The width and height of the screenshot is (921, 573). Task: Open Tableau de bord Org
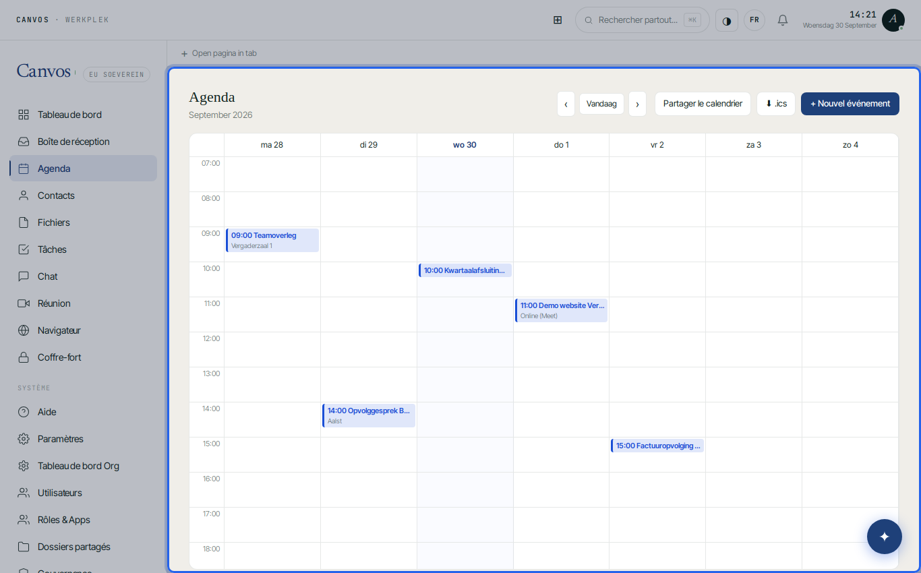coord(83,466)
